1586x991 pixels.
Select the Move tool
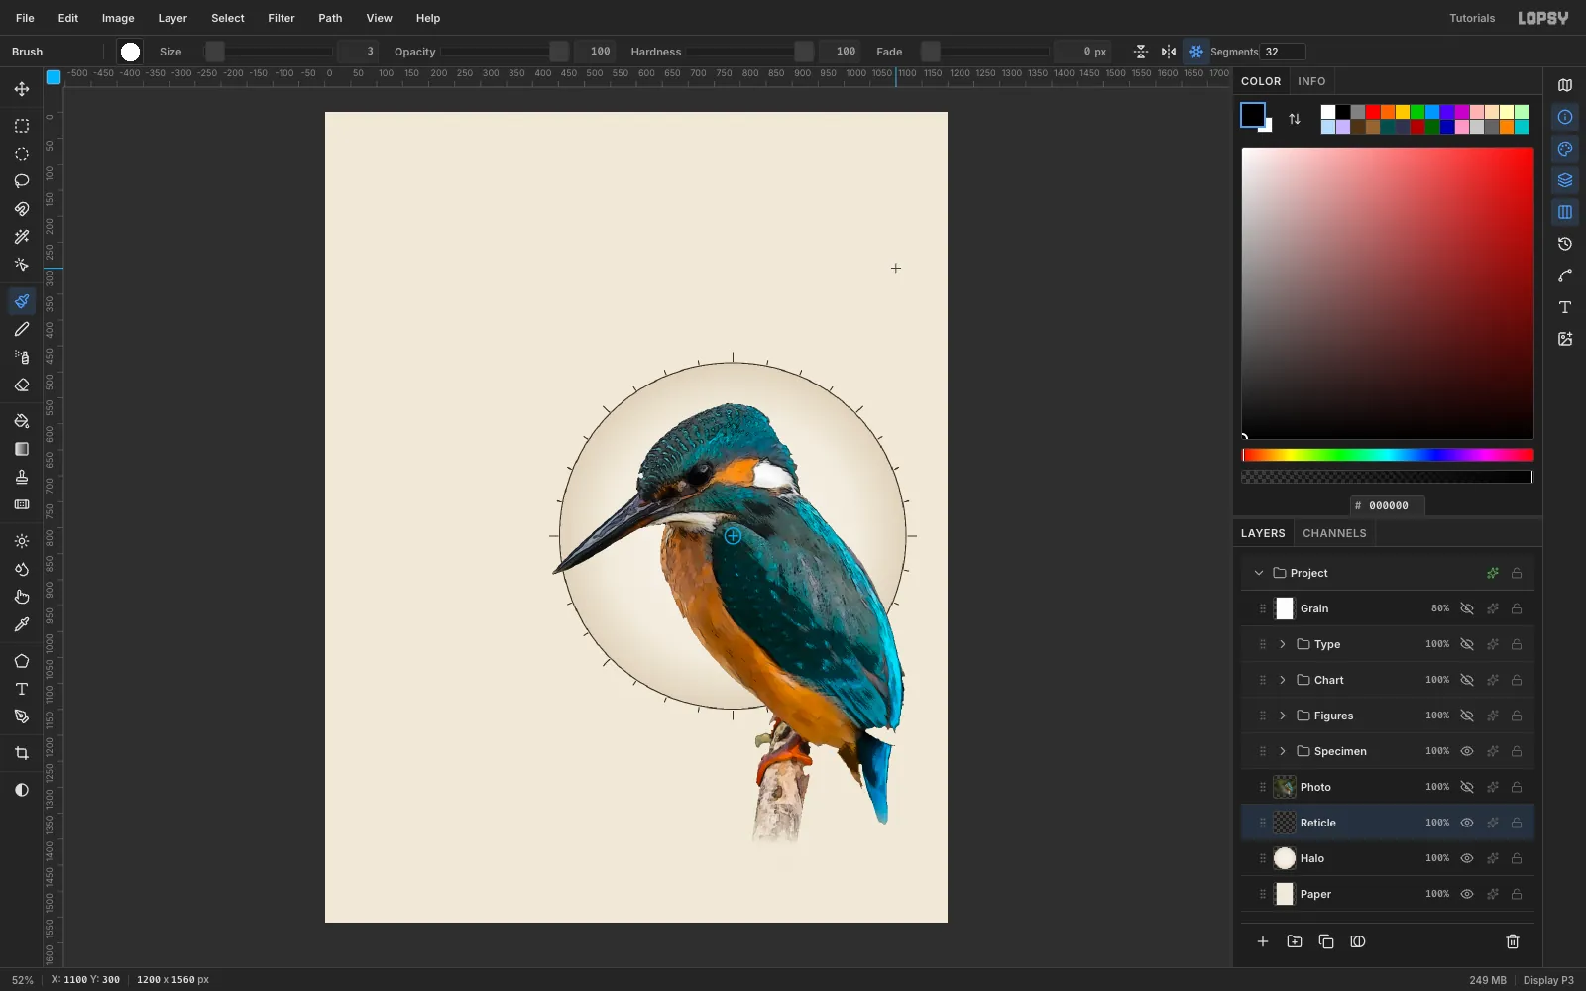(x=22, y=89)
